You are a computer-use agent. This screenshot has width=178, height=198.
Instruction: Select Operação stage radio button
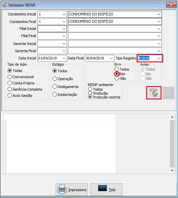(x=55, y=79)
